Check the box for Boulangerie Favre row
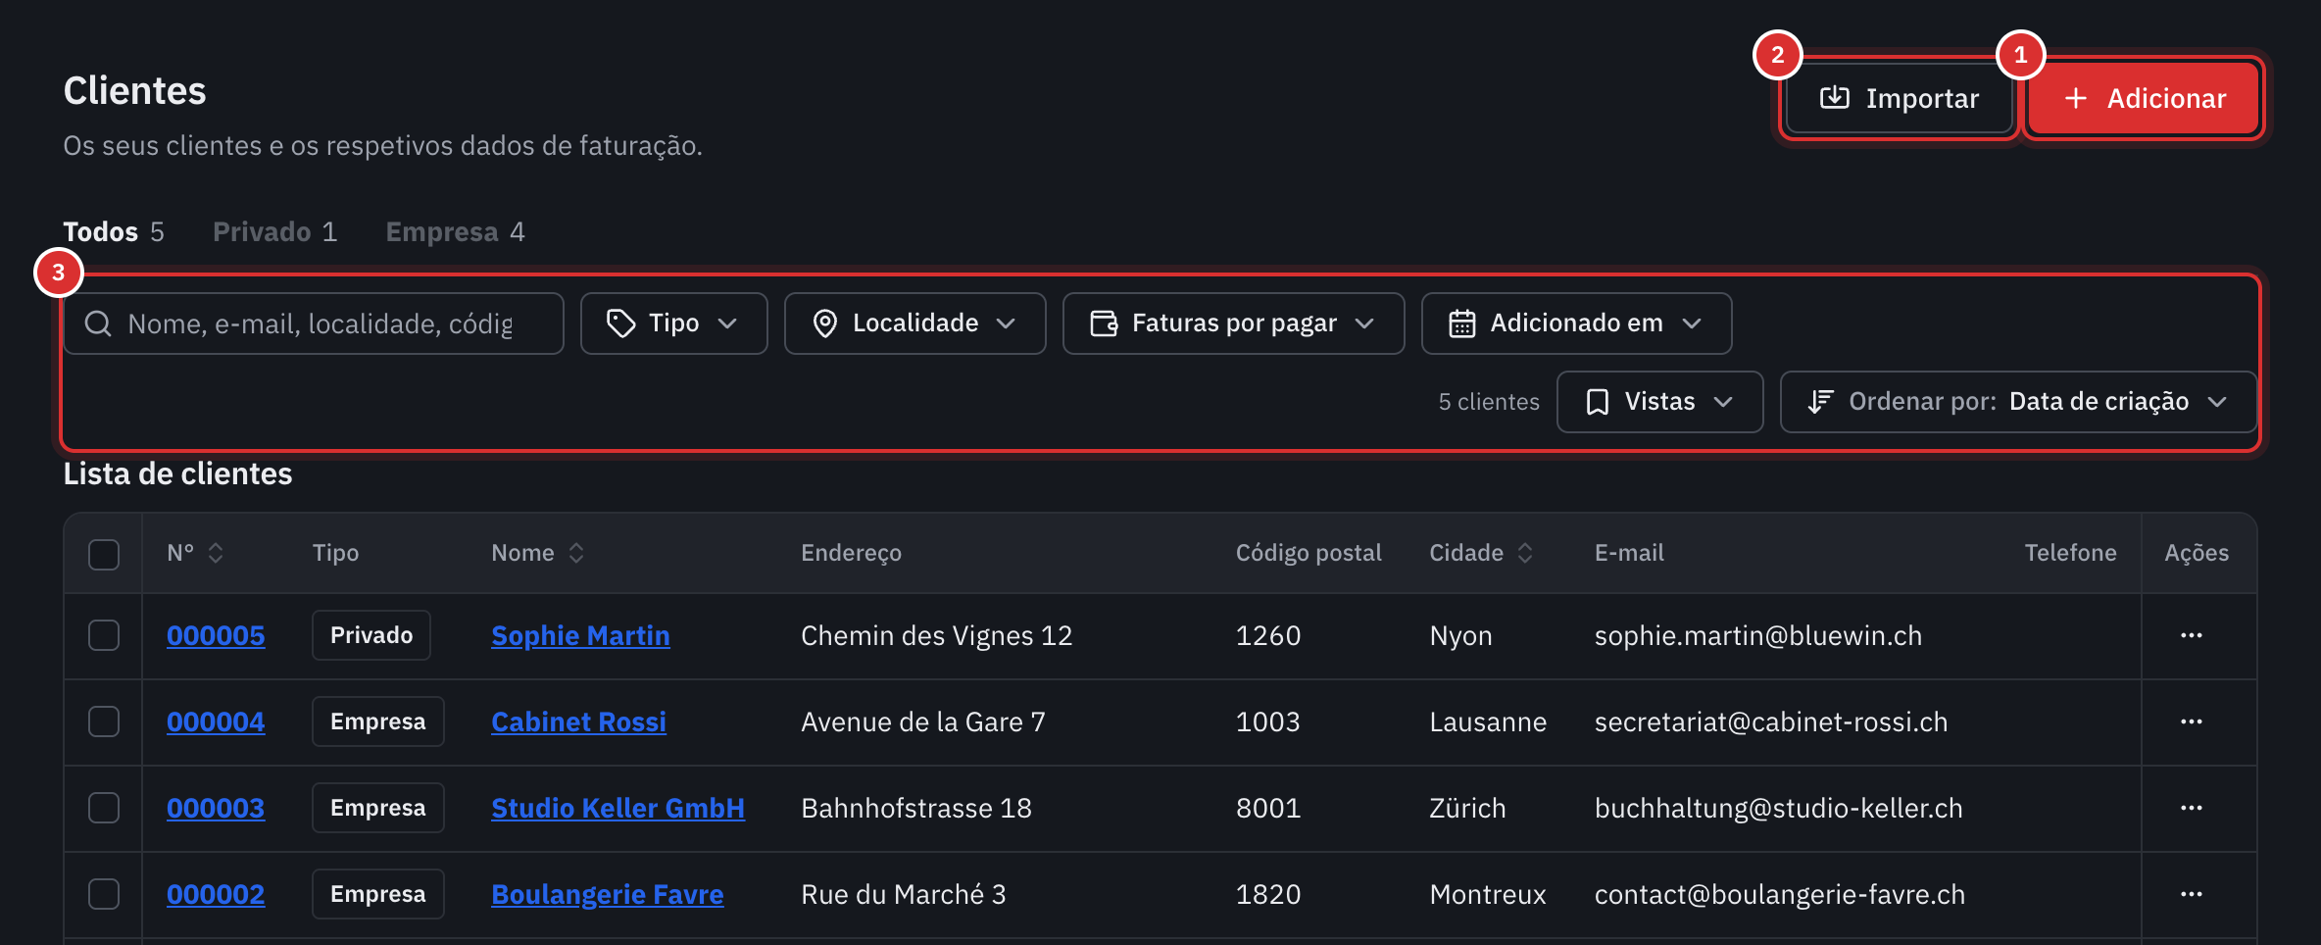This screenshot has height=945, width=2321. [104, 894]
